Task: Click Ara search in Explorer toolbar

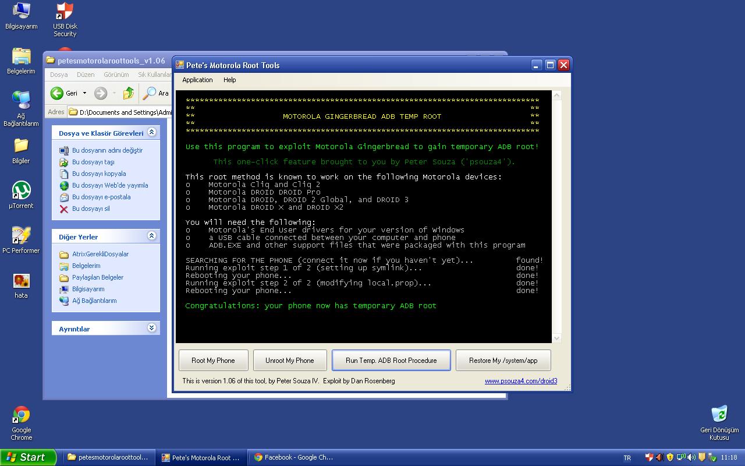Action: pyautogui.click(x=157, y=93)
